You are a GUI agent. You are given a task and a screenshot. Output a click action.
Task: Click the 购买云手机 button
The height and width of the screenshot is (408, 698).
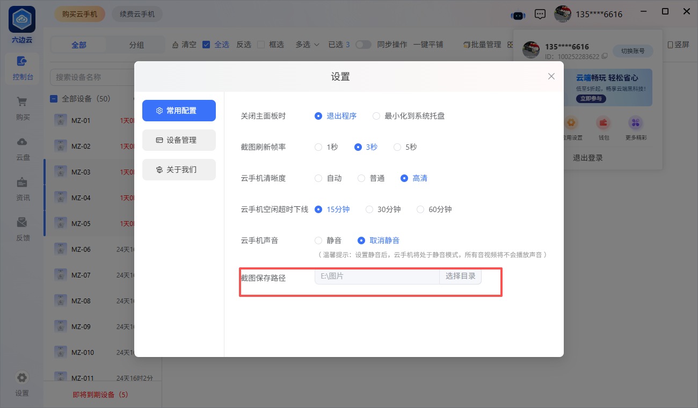[x=79, y=14]
